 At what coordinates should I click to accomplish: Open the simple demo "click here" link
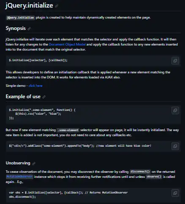pyautogui.click(x=35, y=86)
